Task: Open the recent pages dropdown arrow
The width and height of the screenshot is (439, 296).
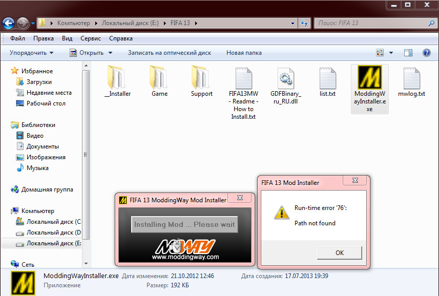Action: click(x=33, y=23)
